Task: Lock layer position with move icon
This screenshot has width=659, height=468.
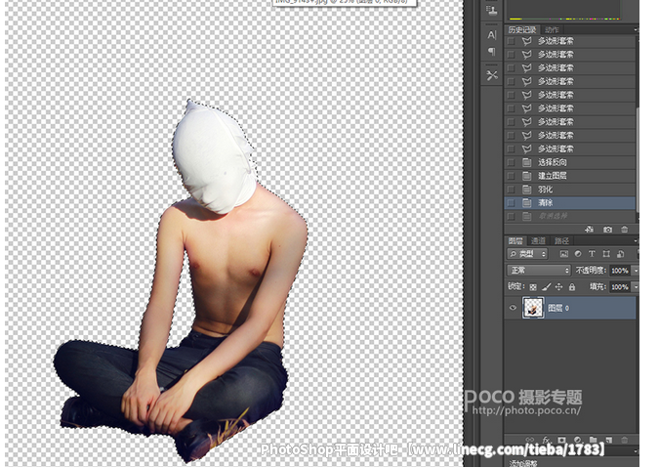Action: pyautogui.click(x=559, y=287)
